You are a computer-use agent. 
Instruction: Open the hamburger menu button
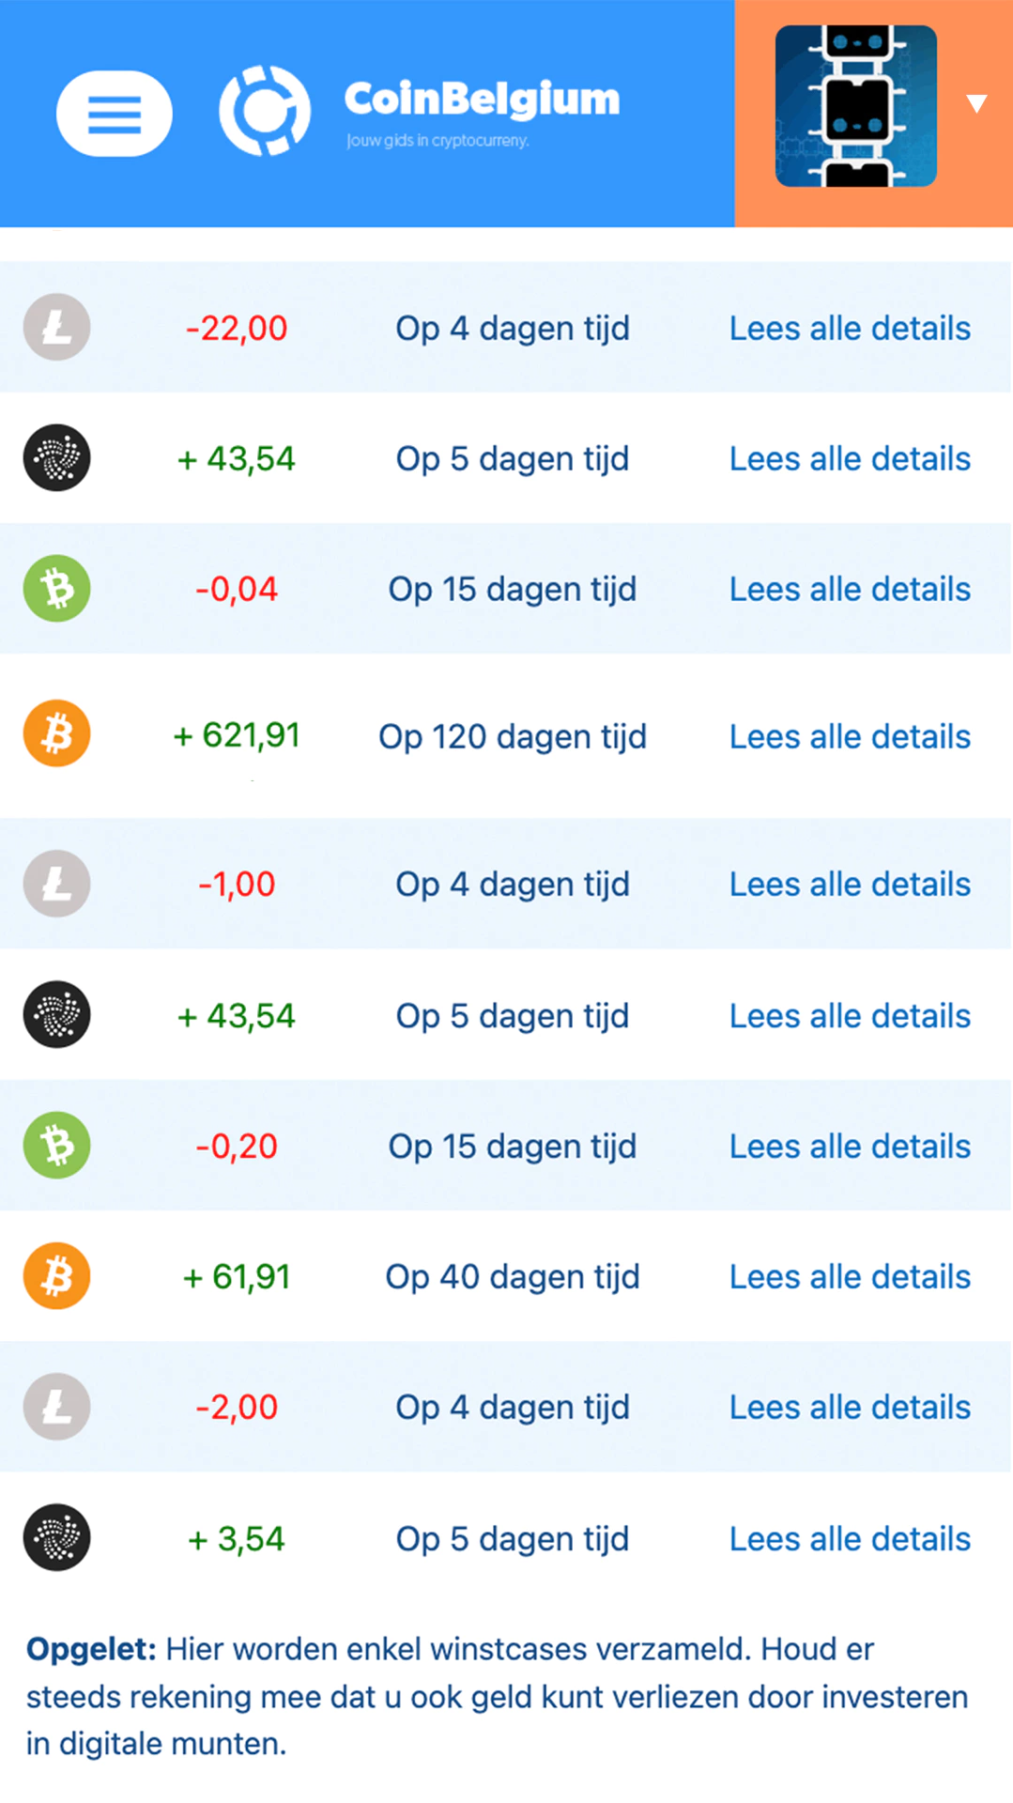pyautogui.click(x=115, y=114)
